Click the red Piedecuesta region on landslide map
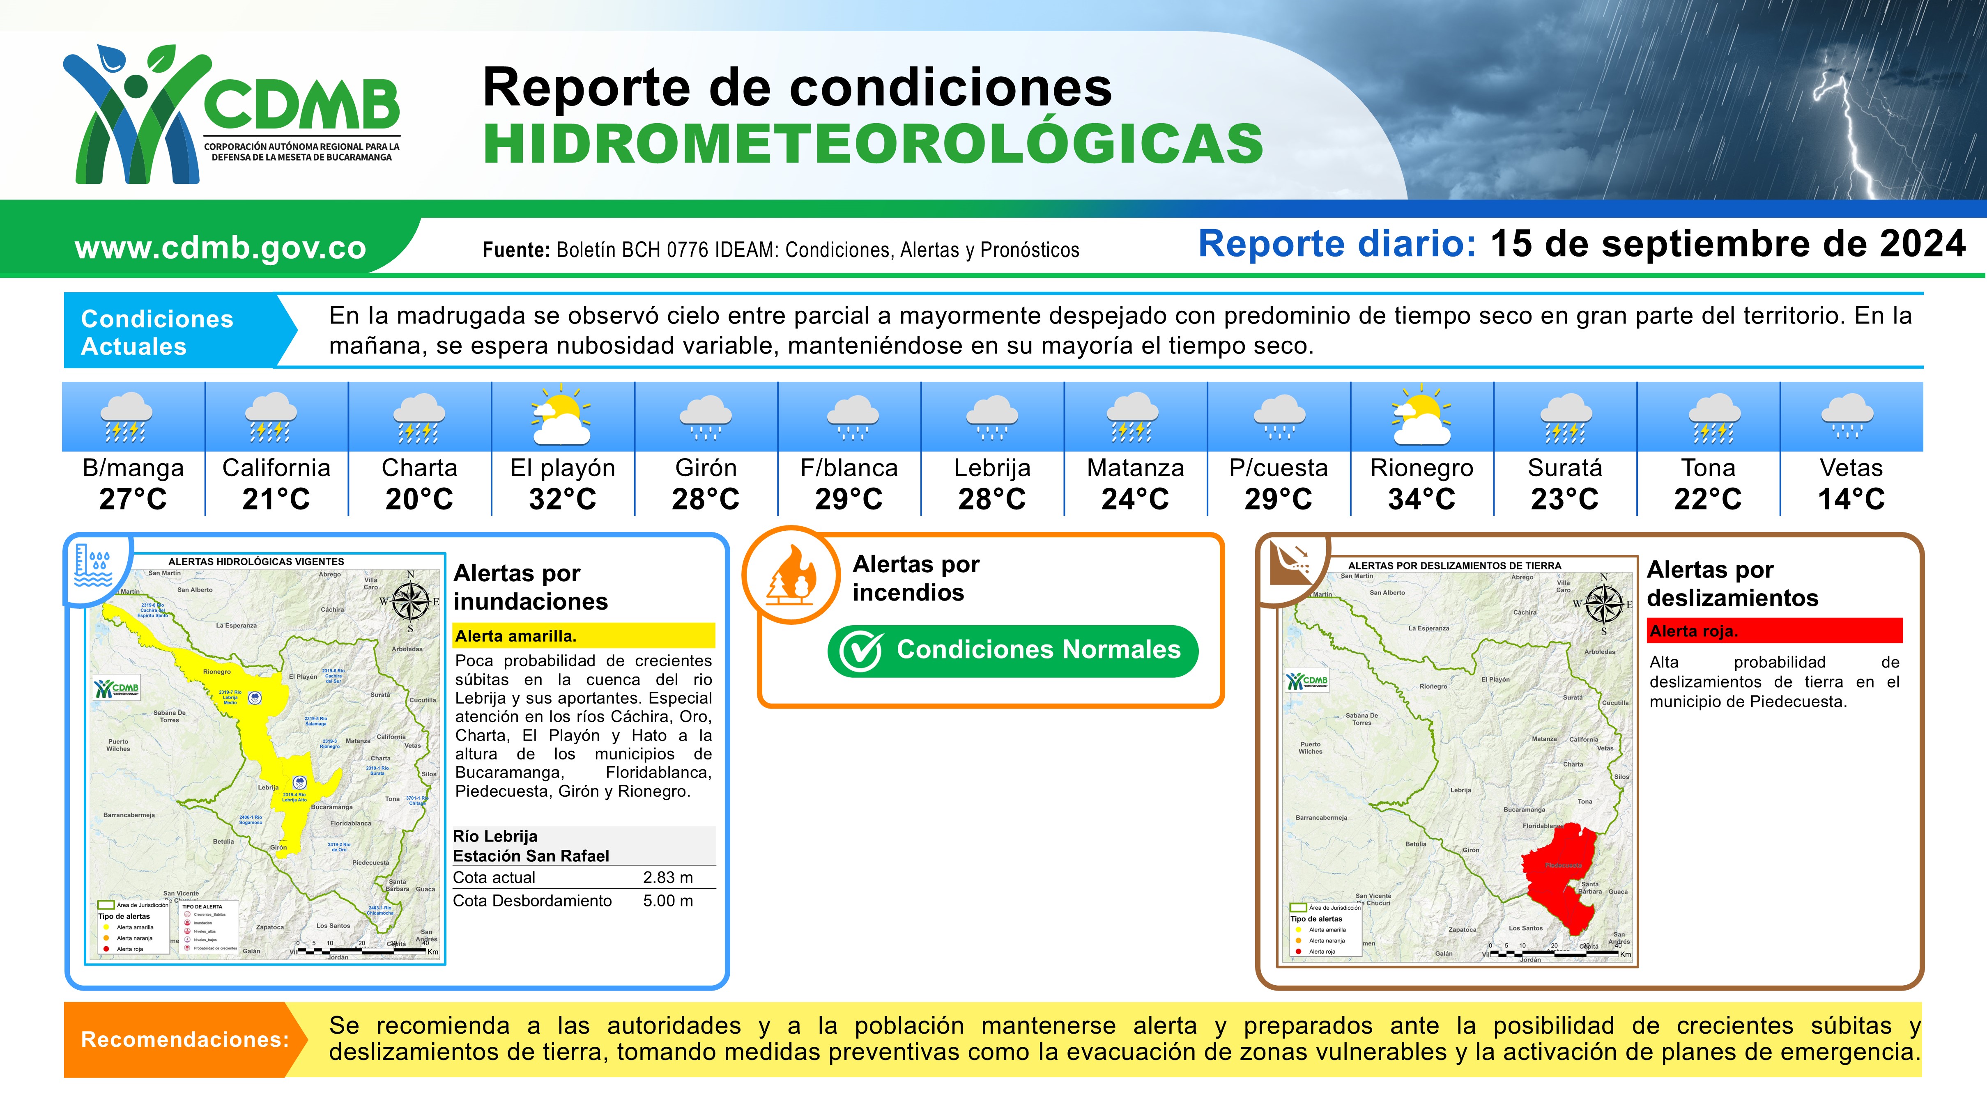 click(x=1558, y=871)
